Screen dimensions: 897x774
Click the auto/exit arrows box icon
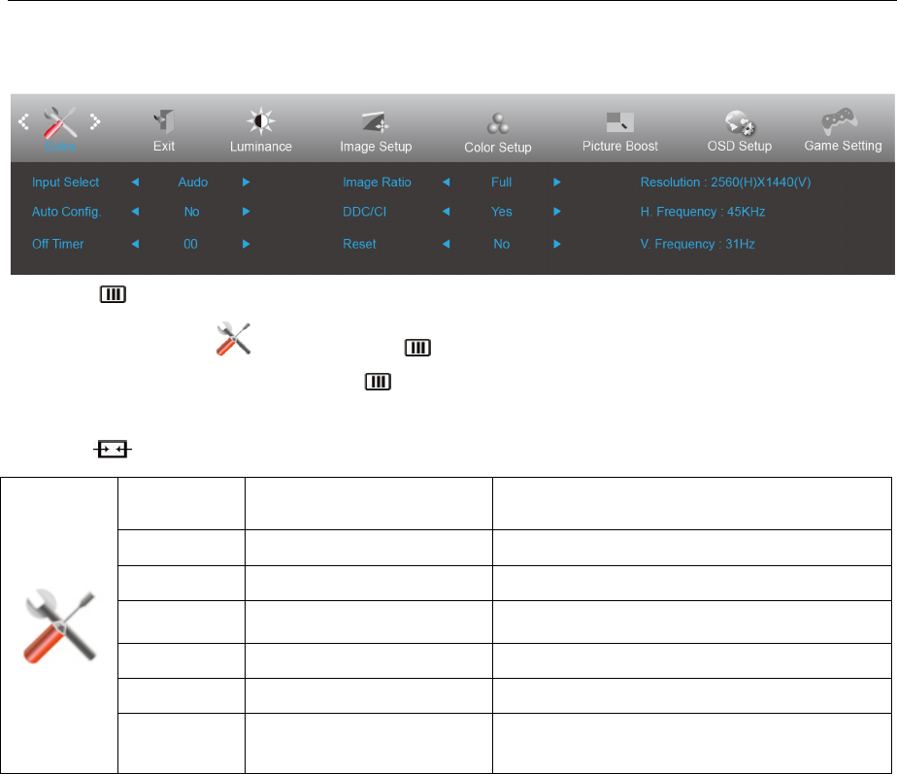[x=113, y=450]
